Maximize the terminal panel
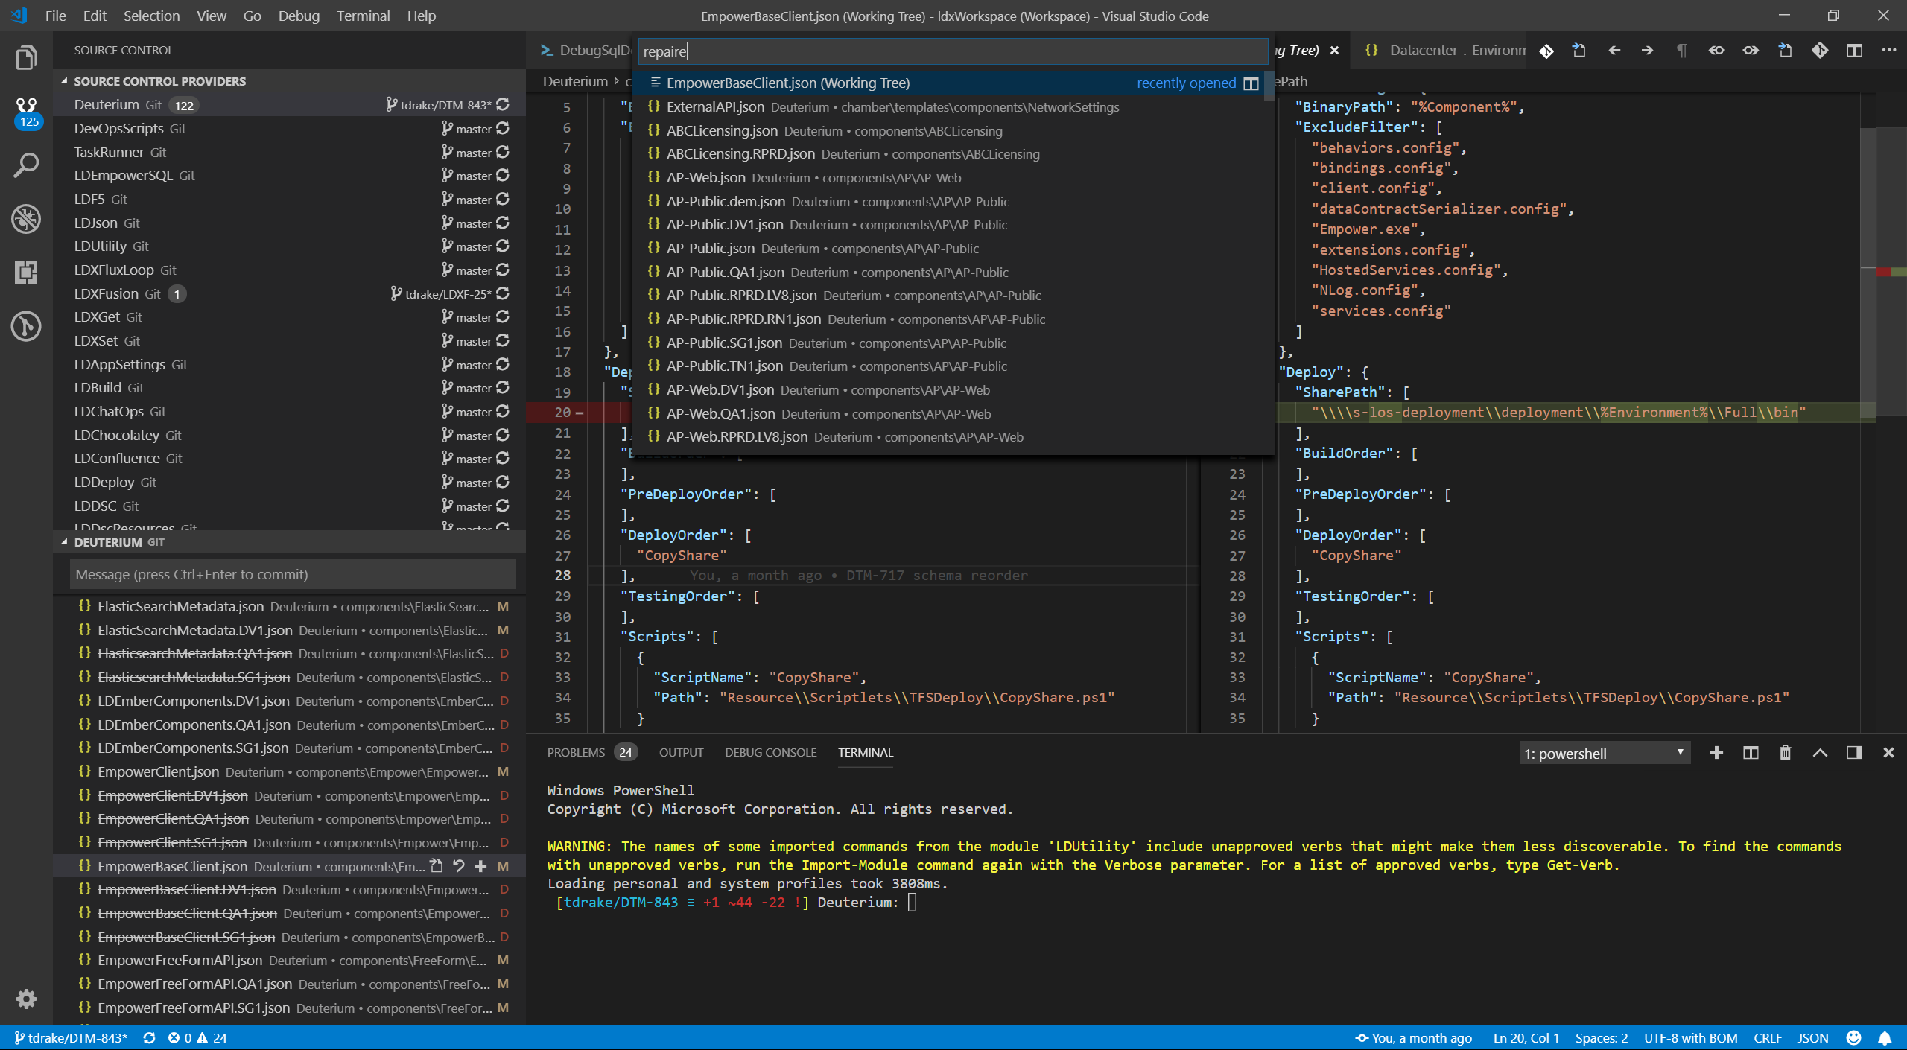This screenshot has width=1907, height=1050. click(1820, 753)
